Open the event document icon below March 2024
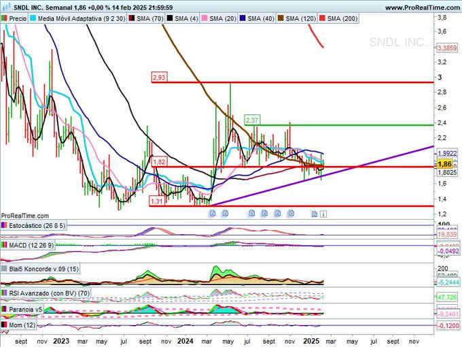The image size is (462, 347). (x=212, y=214)
